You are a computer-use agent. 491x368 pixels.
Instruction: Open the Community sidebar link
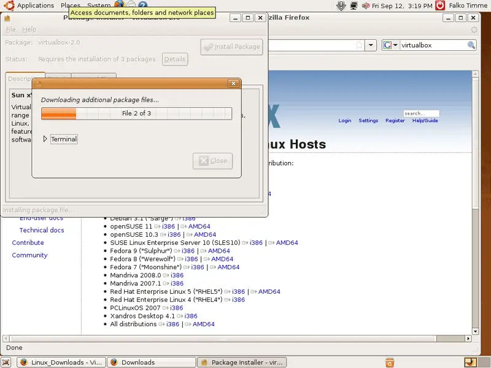coord(29,255)
